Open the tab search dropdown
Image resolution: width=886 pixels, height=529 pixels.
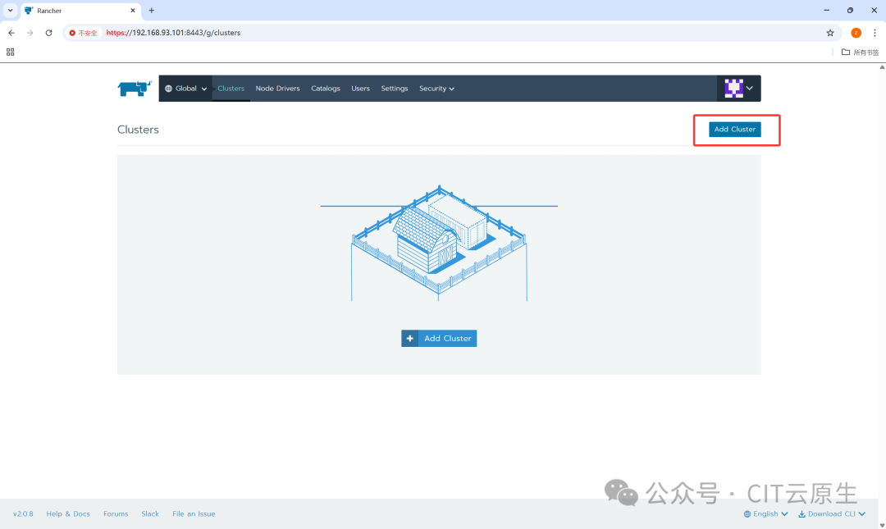point(10,10)
